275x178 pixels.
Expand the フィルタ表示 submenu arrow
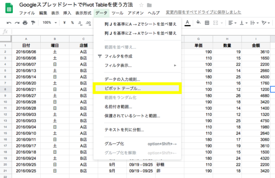[x=175, y=66]
